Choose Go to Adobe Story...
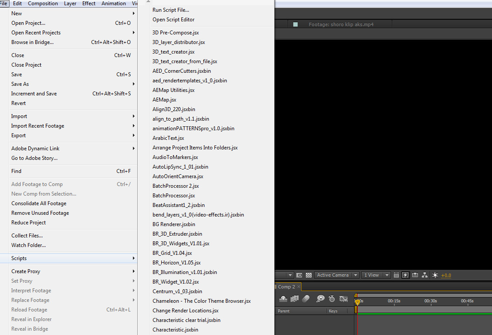492x335 pixels. (73, 158)
